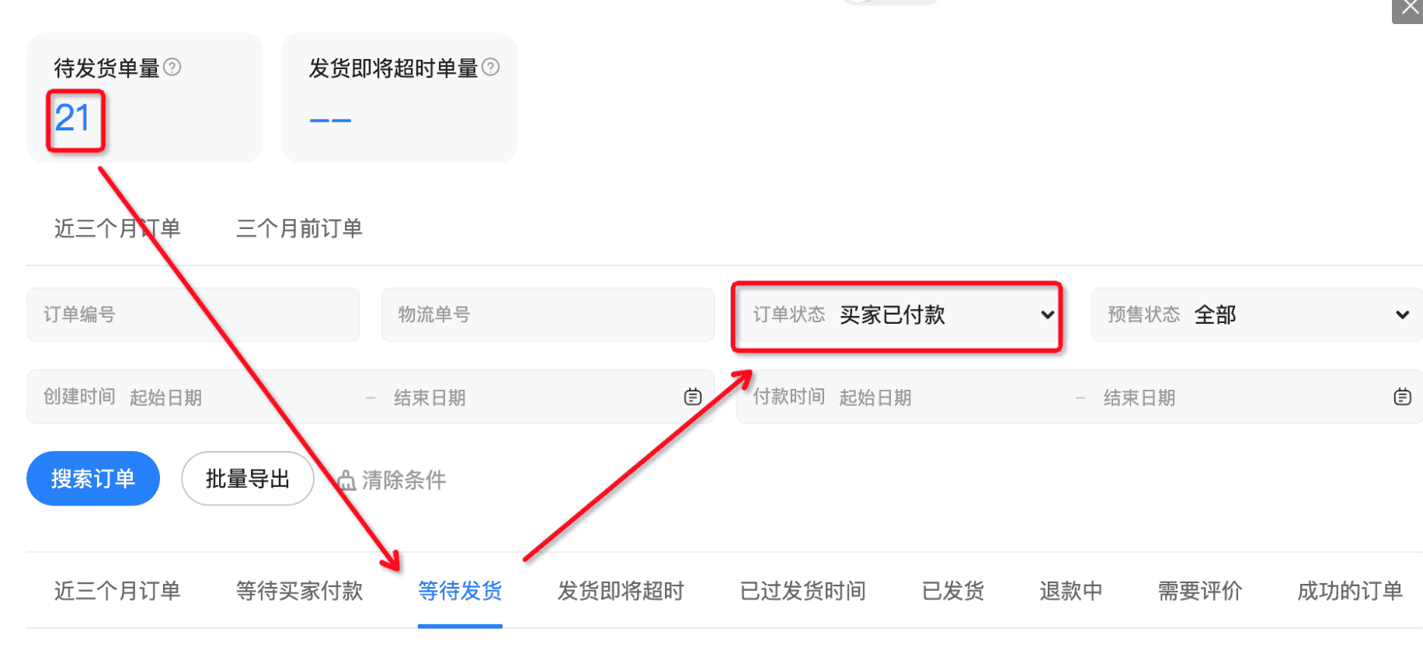Click the help icon beside 发货即将超时单量
Screen dimensions: 1423x646
(x=491, y=68)
